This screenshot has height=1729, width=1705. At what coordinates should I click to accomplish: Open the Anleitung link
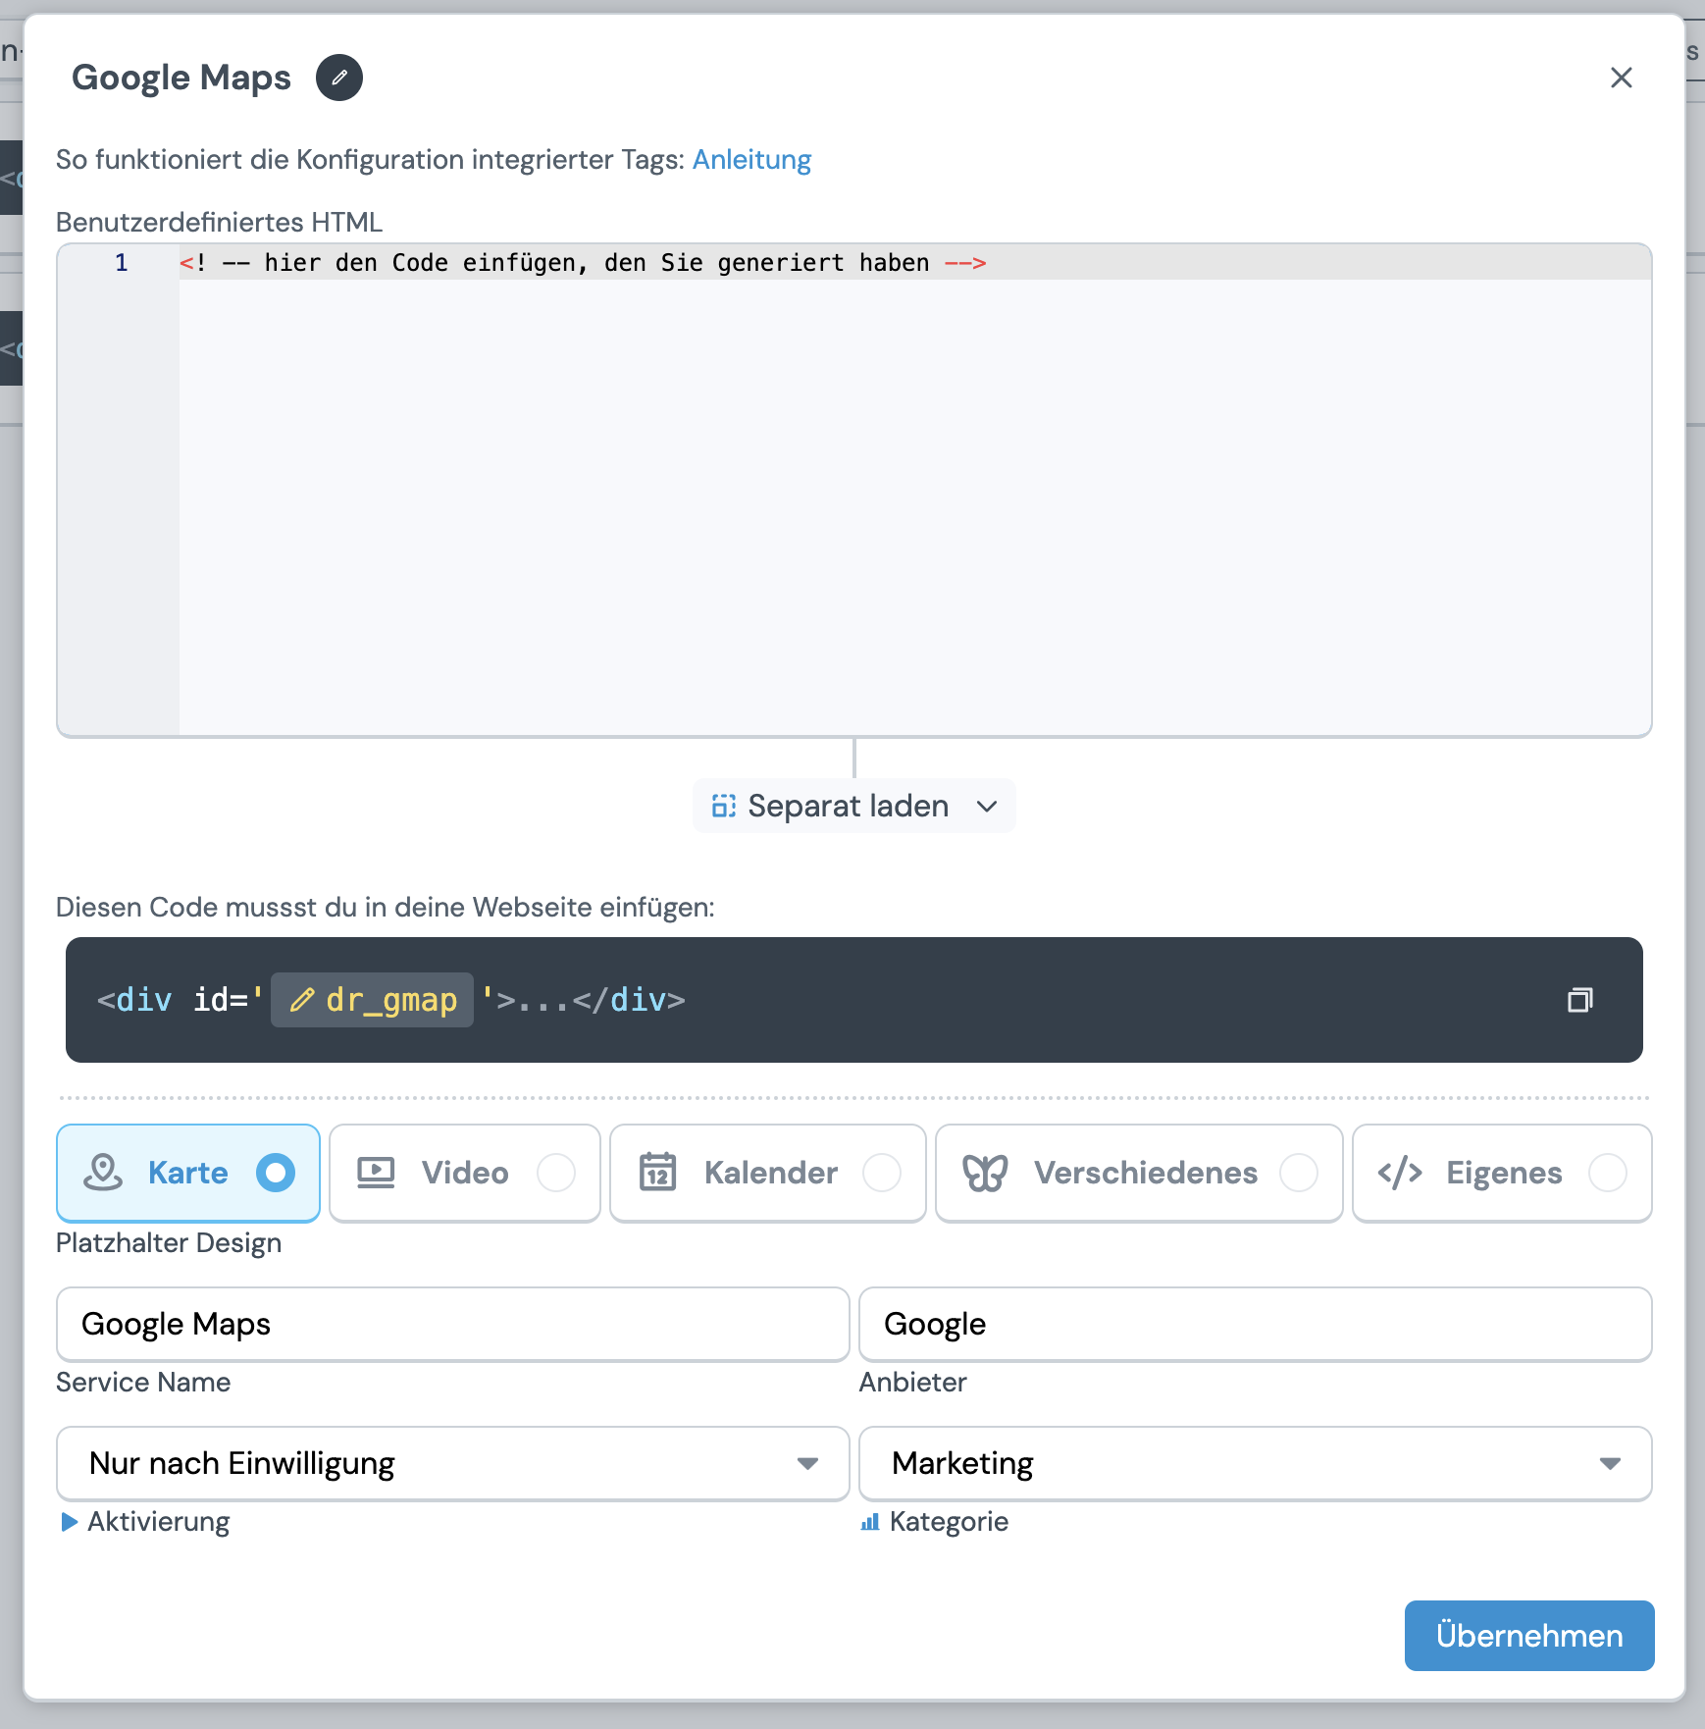pos(751,159)
